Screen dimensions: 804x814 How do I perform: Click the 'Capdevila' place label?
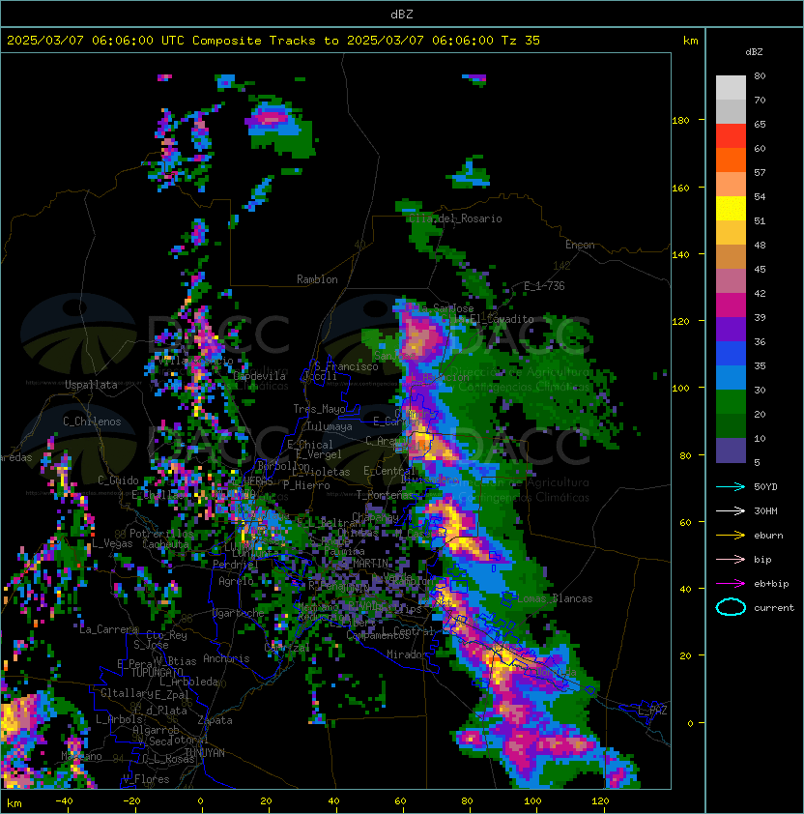coord(260,376)
